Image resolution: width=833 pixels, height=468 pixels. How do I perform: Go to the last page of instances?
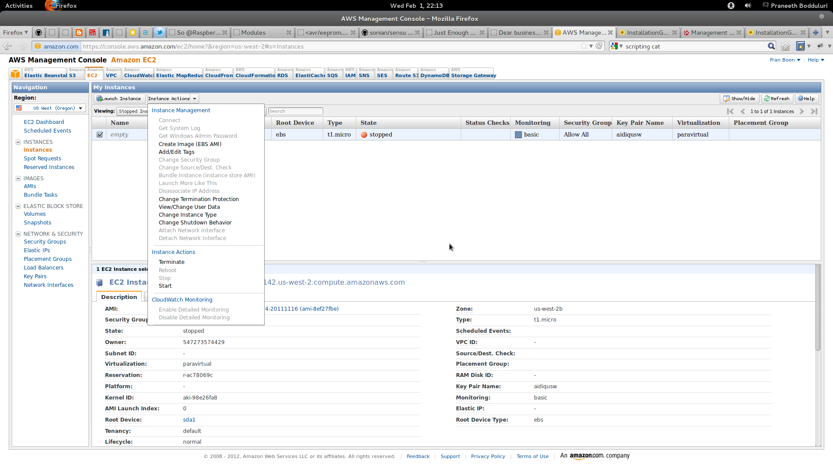pos(814,111)
